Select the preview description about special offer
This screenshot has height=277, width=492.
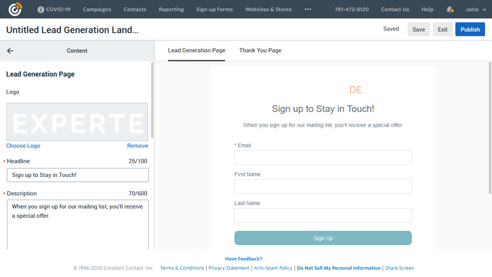tap(323, 125)
